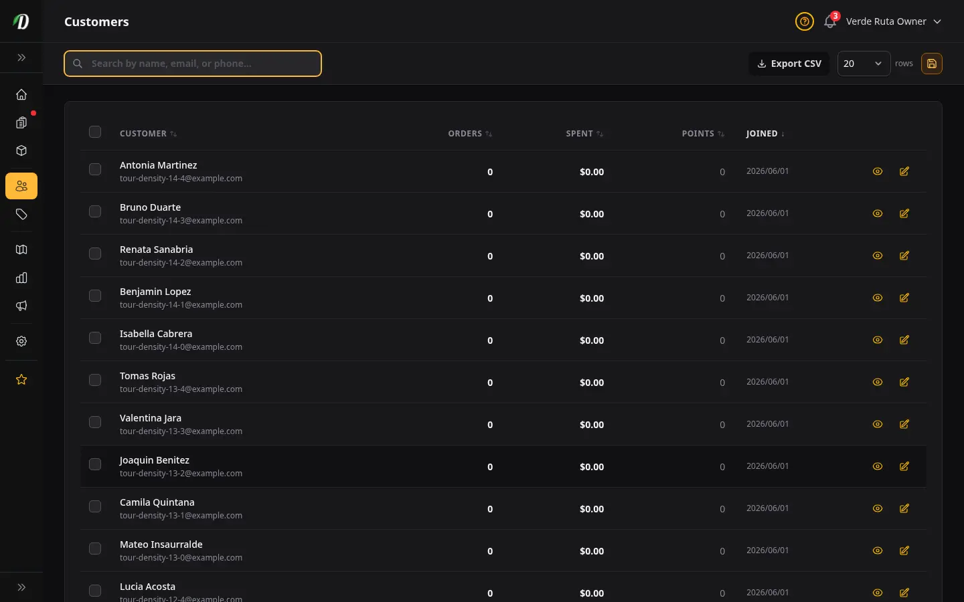Select the name Mateo Insaurralde
Screen dimensions: 964x602
[161, 544]
